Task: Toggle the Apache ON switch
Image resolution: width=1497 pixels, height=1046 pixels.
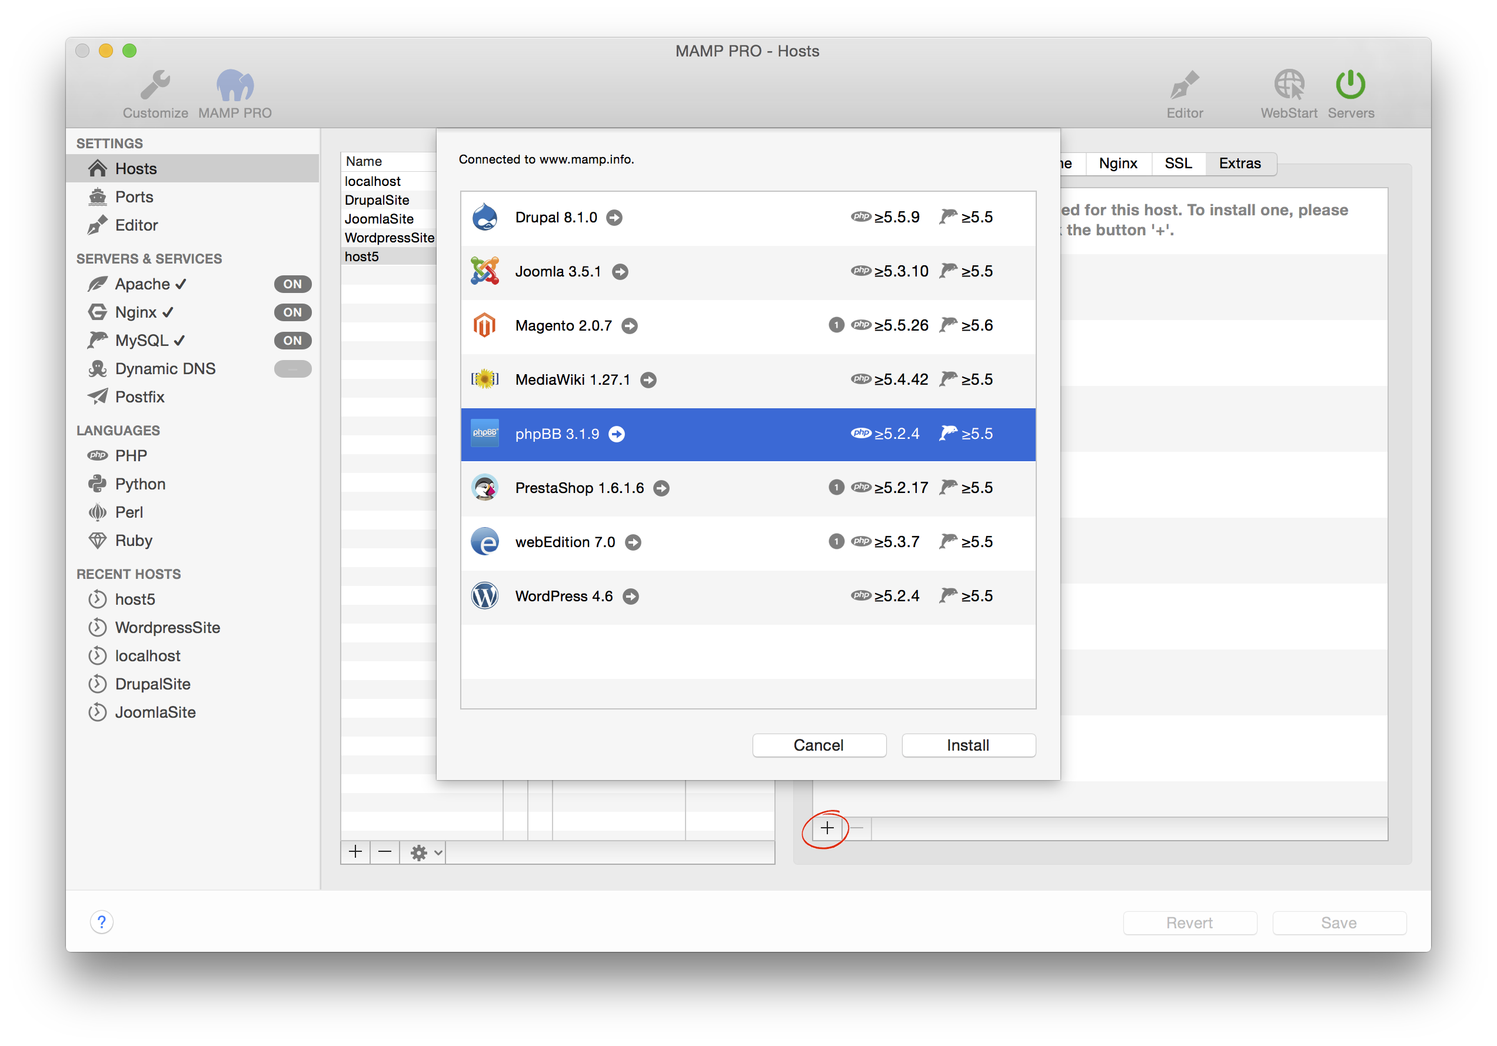Action: pyautogui.click(x=292, y=284)
